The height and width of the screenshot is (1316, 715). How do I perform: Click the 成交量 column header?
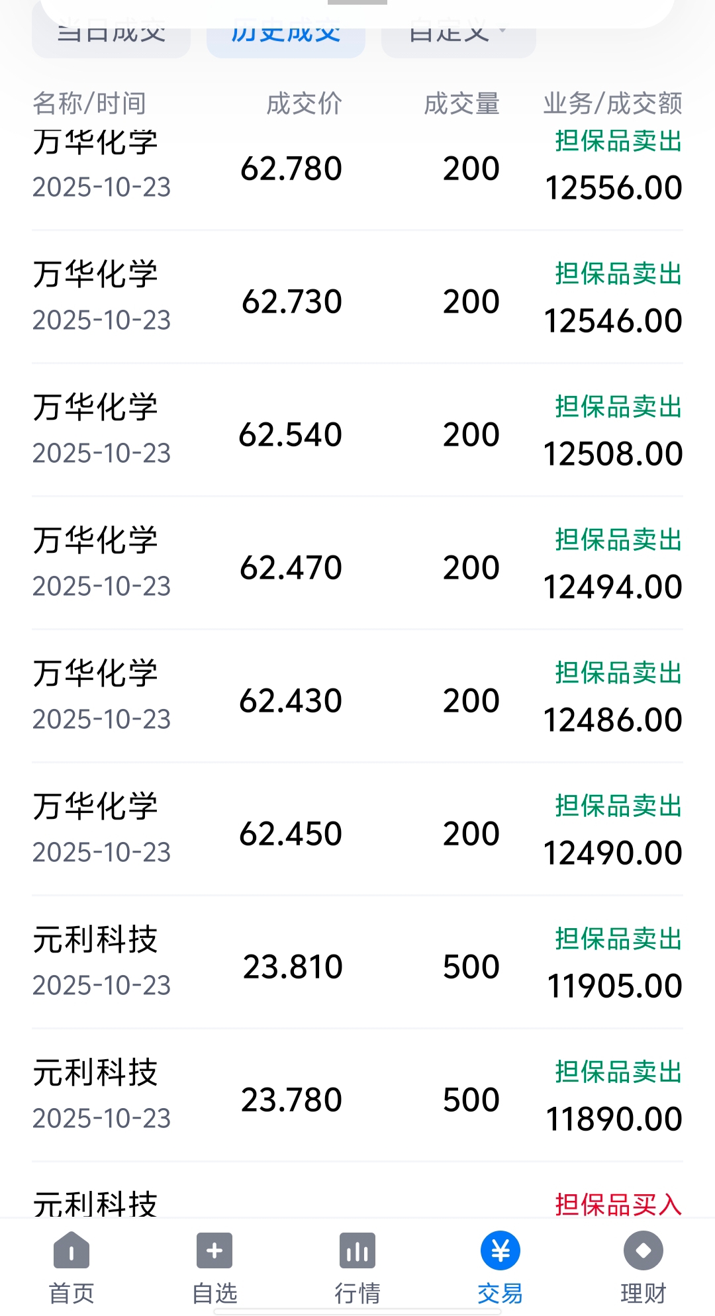(461, 104)
